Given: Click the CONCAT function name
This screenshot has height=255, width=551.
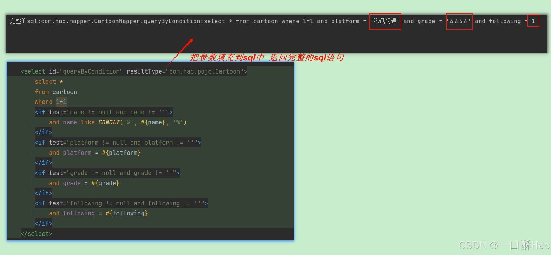Looking at the screenshot, I should coord(109,122).
